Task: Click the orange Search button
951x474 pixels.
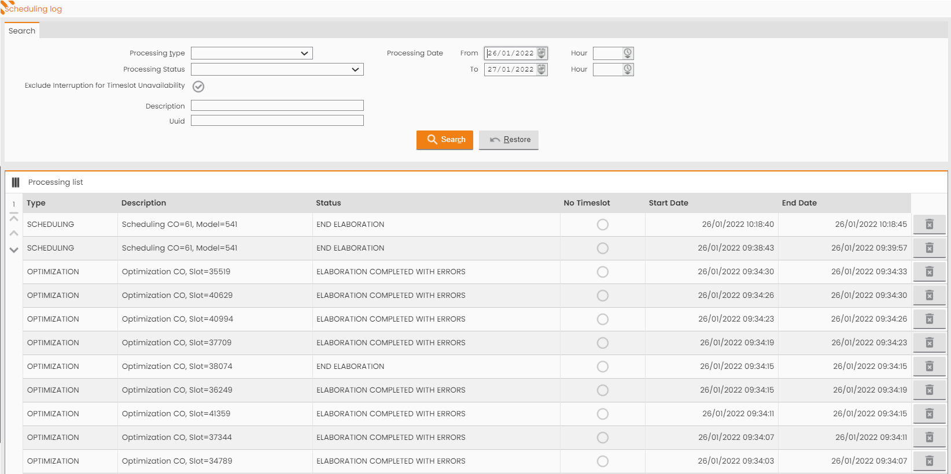Action: tap(445, 140)
